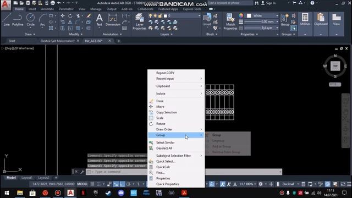Choose Repeat COPY in context menu
Screen dimensions: 352x198
(176, 73)
